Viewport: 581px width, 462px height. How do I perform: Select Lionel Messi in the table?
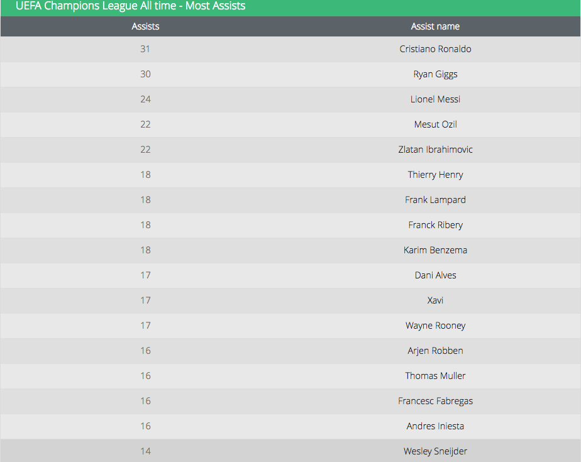435,99
